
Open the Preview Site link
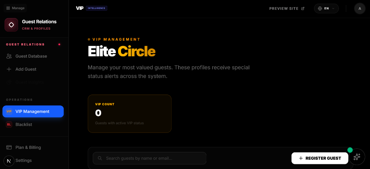pos(287,8)
